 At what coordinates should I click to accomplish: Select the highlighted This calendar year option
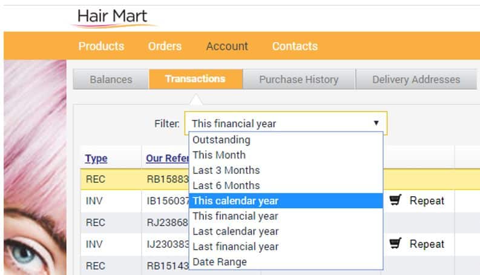click(235, 200)
